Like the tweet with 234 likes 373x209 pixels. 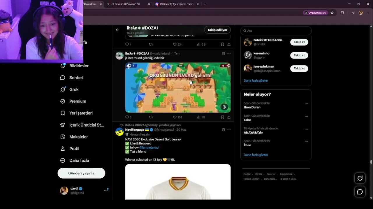click(x=178, y=44)
